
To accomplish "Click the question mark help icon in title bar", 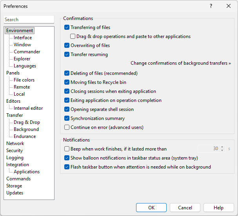I will [211, 6].
